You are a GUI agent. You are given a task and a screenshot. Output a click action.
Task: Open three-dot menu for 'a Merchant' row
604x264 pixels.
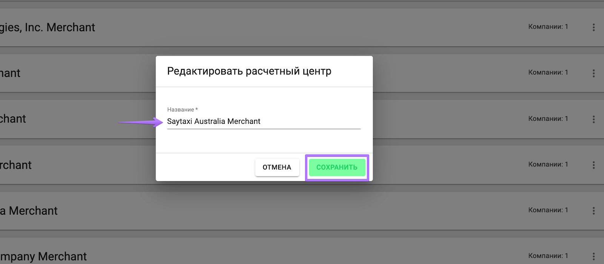[x=593, y=211]
